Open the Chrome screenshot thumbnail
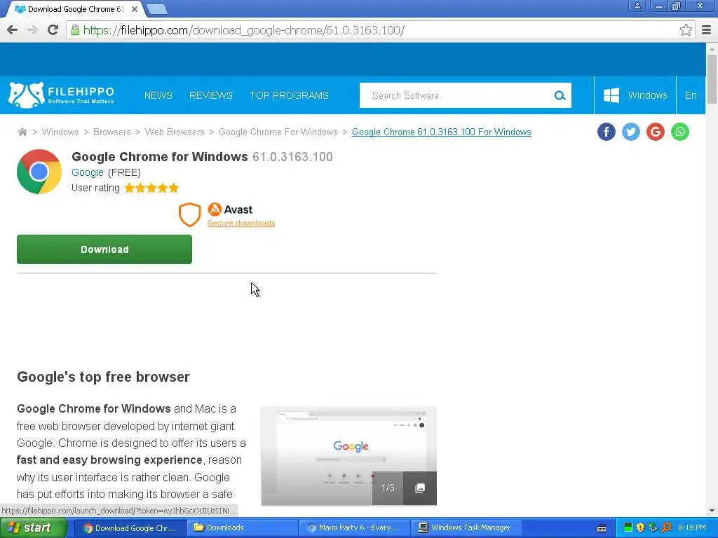 click(348, 455)
